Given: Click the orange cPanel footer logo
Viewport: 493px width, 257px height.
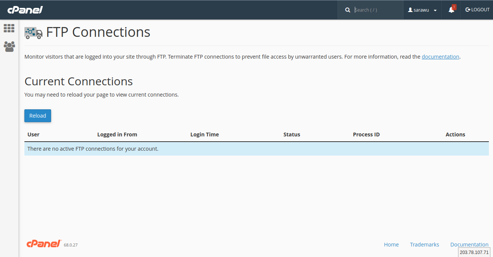Looking at the screenshot, I should pyautogui.click(x=44, y=244).
